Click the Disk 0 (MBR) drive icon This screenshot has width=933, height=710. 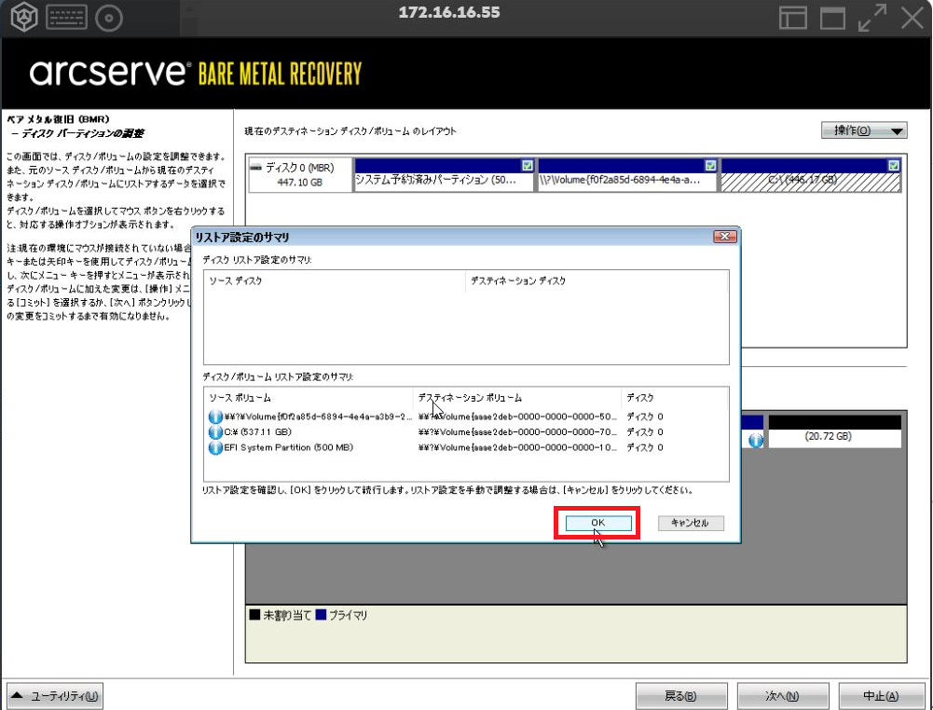[x=256, y=168]
